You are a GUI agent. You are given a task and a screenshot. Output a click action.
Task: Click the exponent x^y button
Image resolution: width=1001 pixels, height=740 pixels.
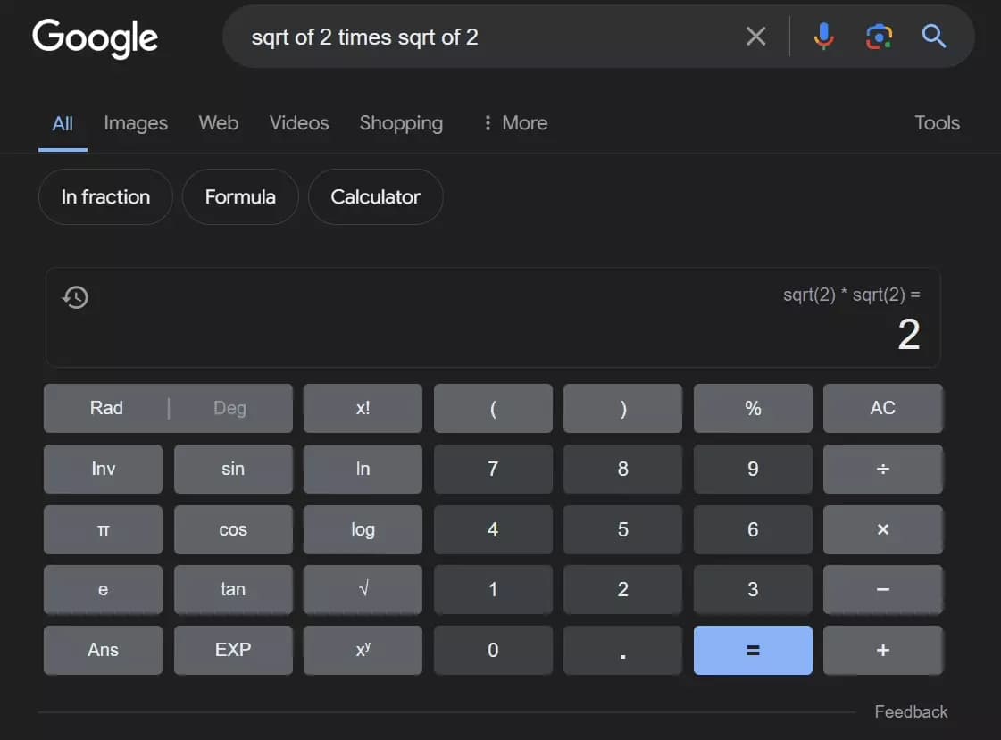[363, 650]
